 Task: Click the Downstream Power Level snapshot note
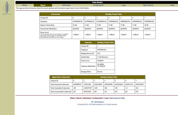pyautogui.click(x=54, y=36)
